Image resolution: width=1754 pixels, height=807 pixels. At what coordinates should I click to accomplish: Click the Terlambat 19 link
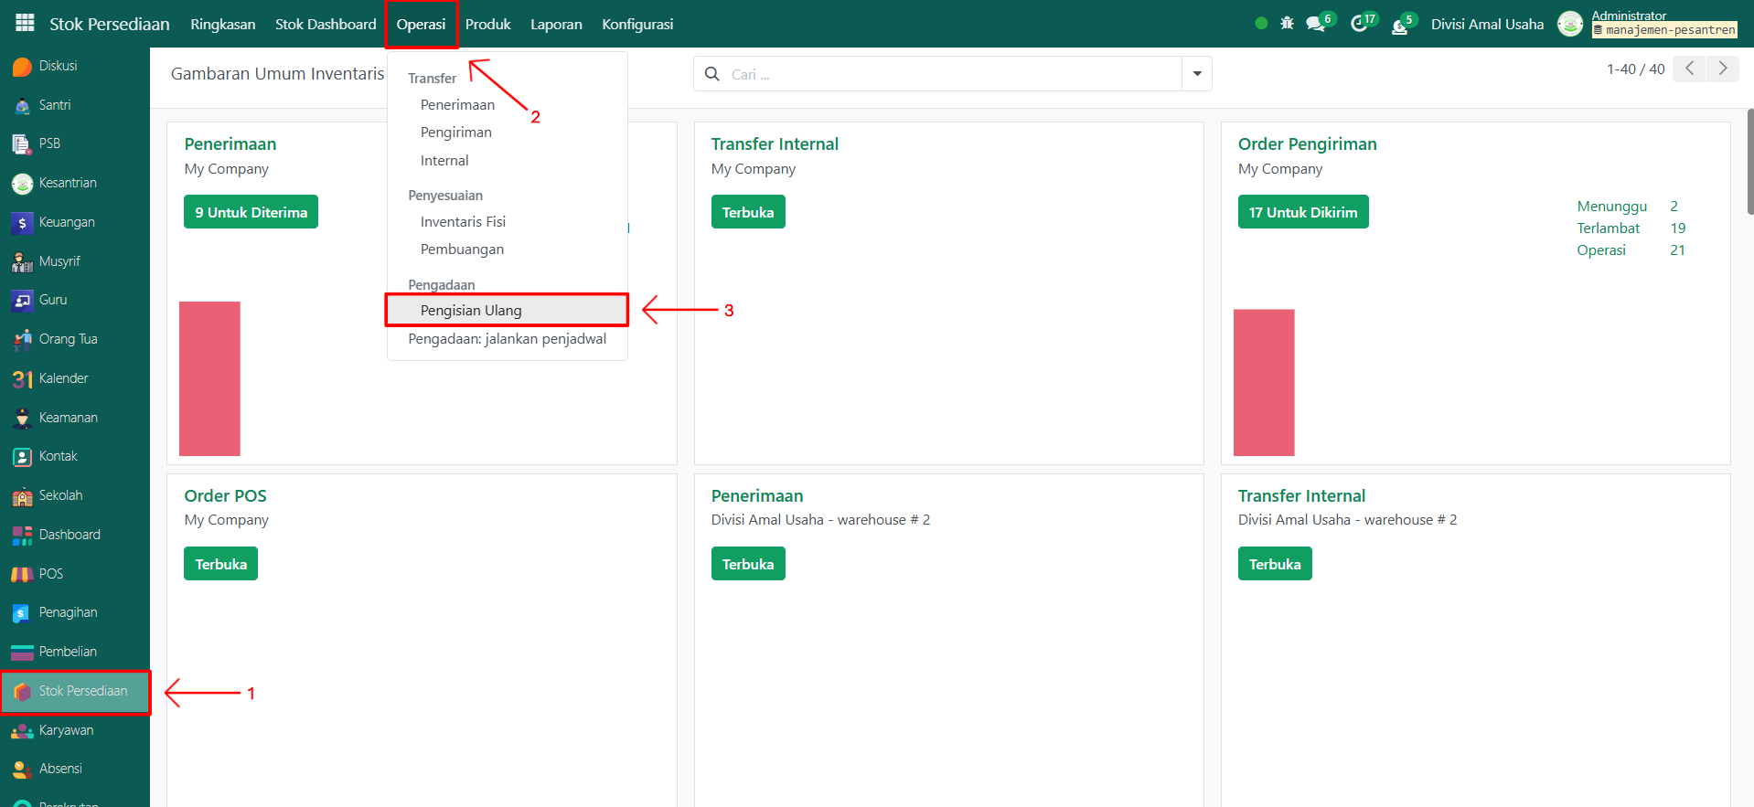(x=1630, y=228)
